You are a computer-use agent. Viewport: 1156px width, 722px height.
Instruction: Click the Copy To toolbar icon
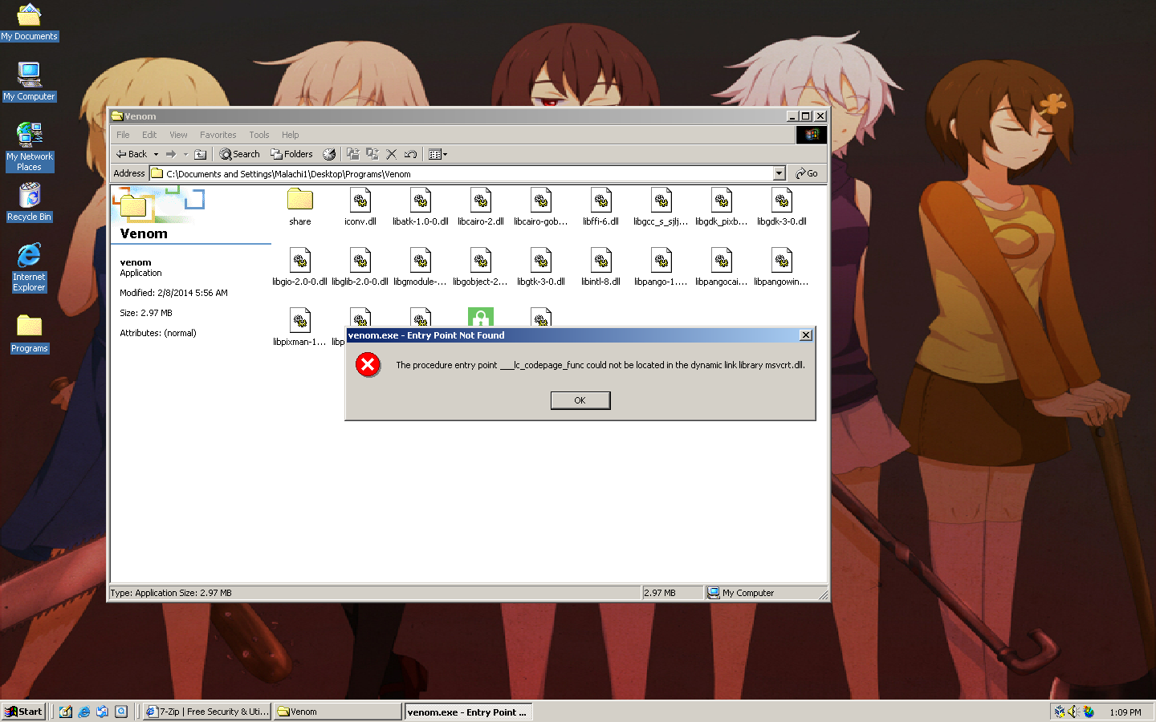(x=372, y=154)
